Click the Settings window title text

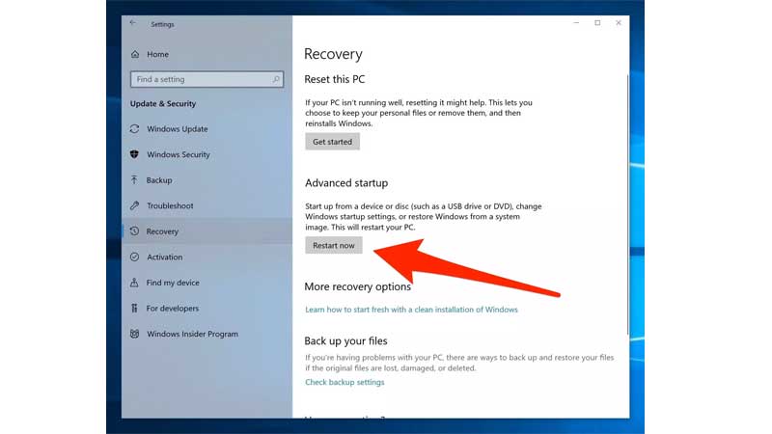pos(162,24)
